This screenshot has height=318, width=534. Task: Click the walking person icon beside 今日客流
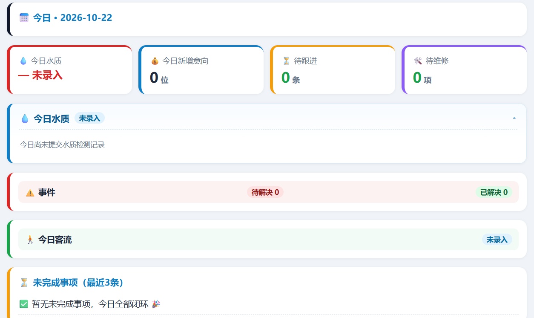click(x=30, y=240)
